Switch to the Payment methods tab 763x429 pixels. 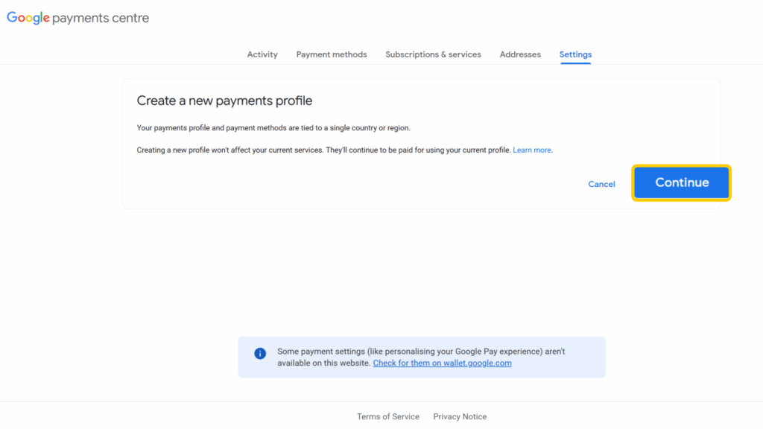pos(332,54)
